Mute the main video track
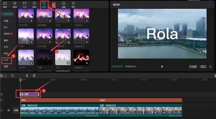Screen dimensions: 216x119 (8, 110)
